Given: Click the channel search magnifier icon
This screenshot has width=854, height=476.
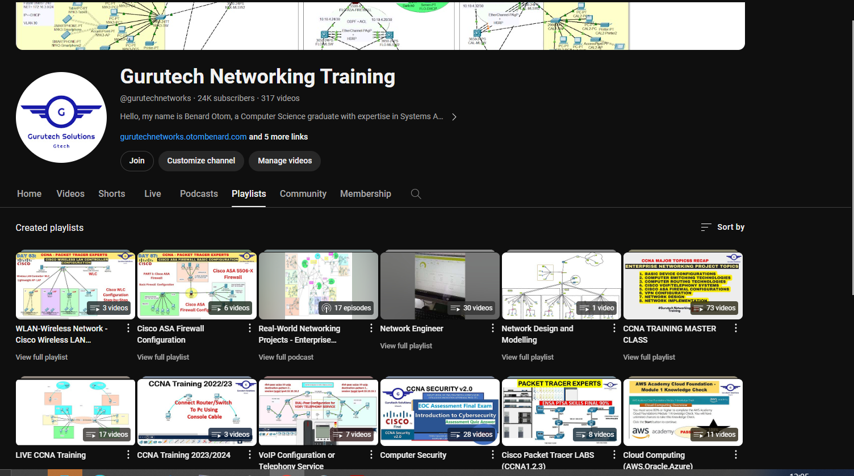Looking at the screenshot, I should coord(416,194).
